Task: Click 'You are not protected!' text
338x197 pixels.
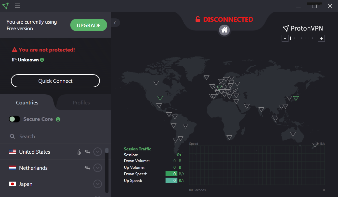Action: [x=47, y=50]
